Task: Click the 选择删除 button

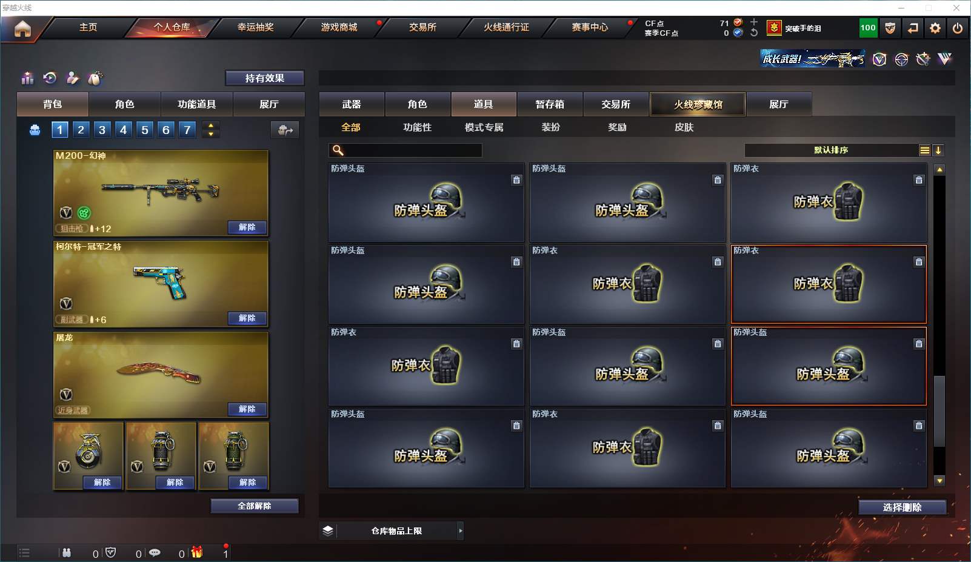Action: (903, 507)
